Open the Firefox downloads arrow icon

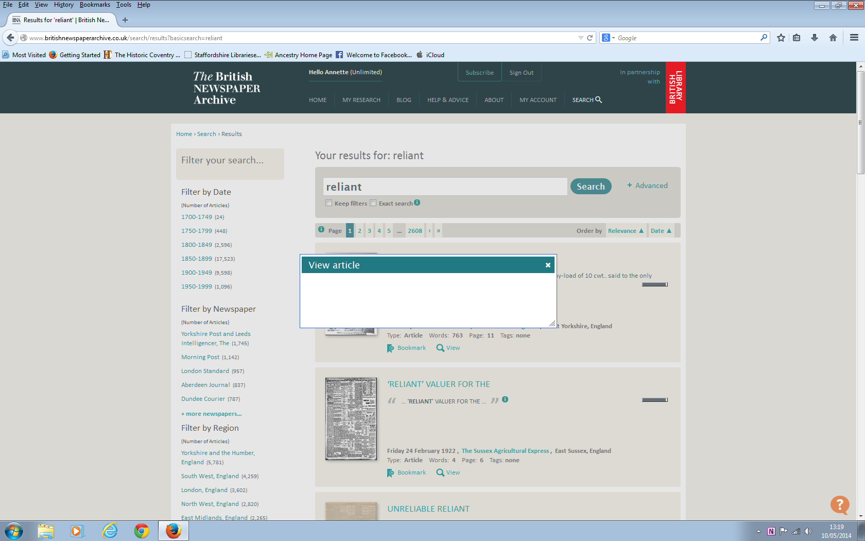click(x=815, y=38)
